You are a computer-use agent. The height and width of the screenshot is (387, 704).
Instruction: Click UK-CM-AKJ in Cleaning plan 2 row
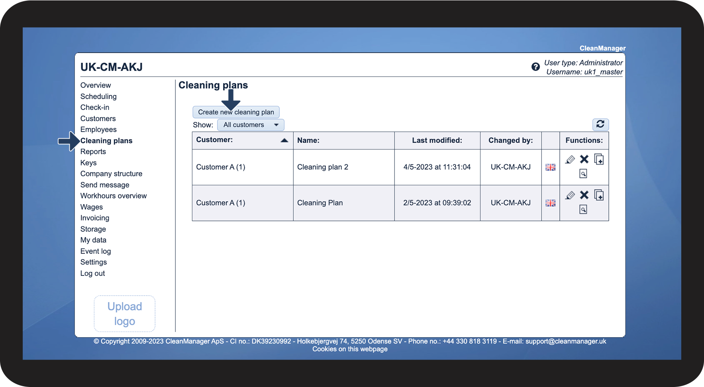click(511, 167)
